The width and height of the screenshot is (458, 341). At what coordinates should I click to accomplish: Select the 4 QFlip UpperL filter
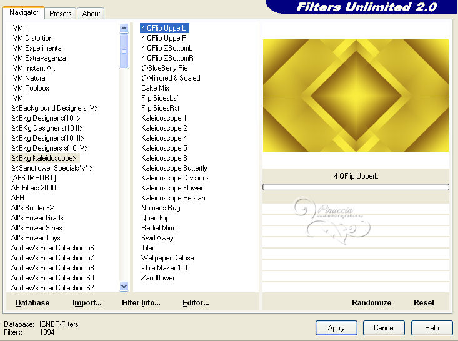point(164,28)
